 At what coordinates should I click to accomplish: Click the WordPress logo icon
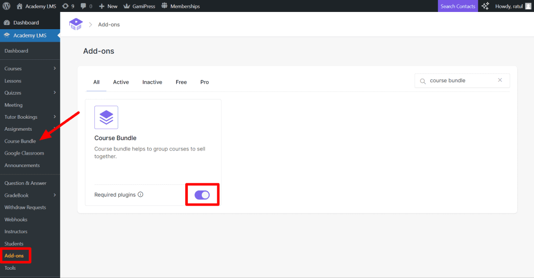click(7, 6)
